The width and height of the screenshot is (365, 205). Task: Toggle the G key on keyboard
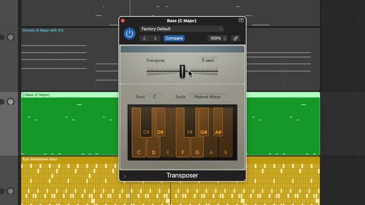pos(197,148)
